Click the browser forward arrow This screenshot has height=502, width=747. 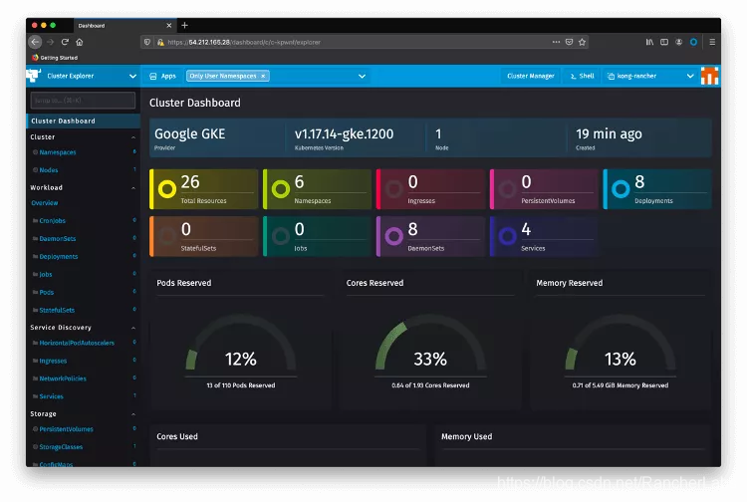51,42
